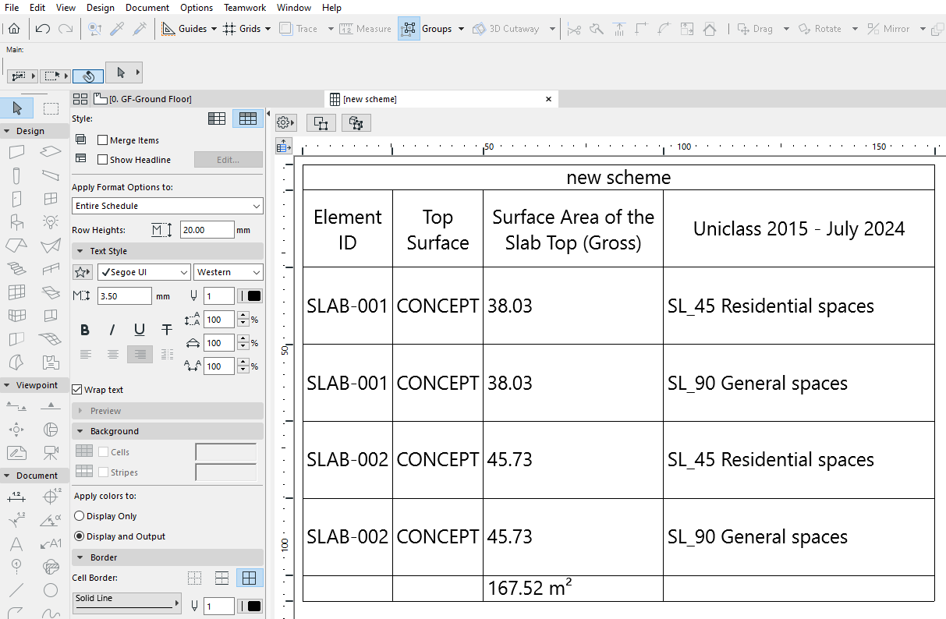Toggle bold text formatting

pyautogui.click(x=84, y=330)
